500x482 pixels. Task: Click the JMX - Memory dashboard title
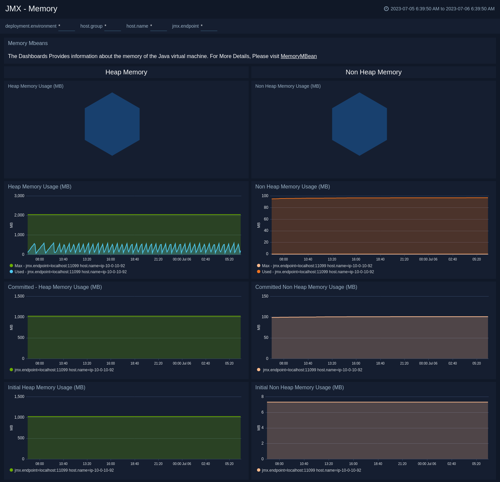31,9
